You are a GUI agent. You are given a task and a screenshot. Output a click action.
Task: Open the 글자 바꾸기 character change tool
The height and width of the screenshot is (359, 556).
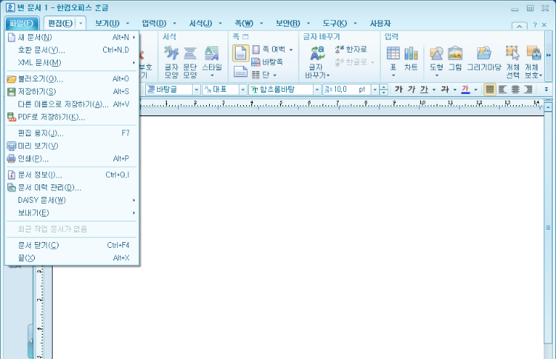317,62
